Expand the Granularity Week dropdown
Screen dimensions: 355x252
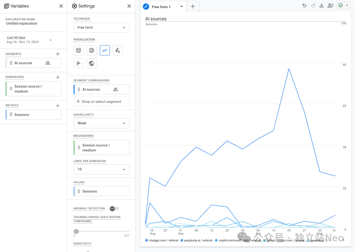coord(101,123)
